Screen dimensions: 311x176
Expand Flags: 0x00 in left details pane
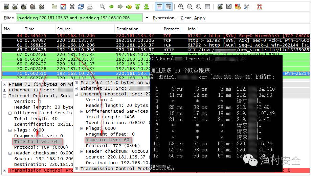[10, 130]
